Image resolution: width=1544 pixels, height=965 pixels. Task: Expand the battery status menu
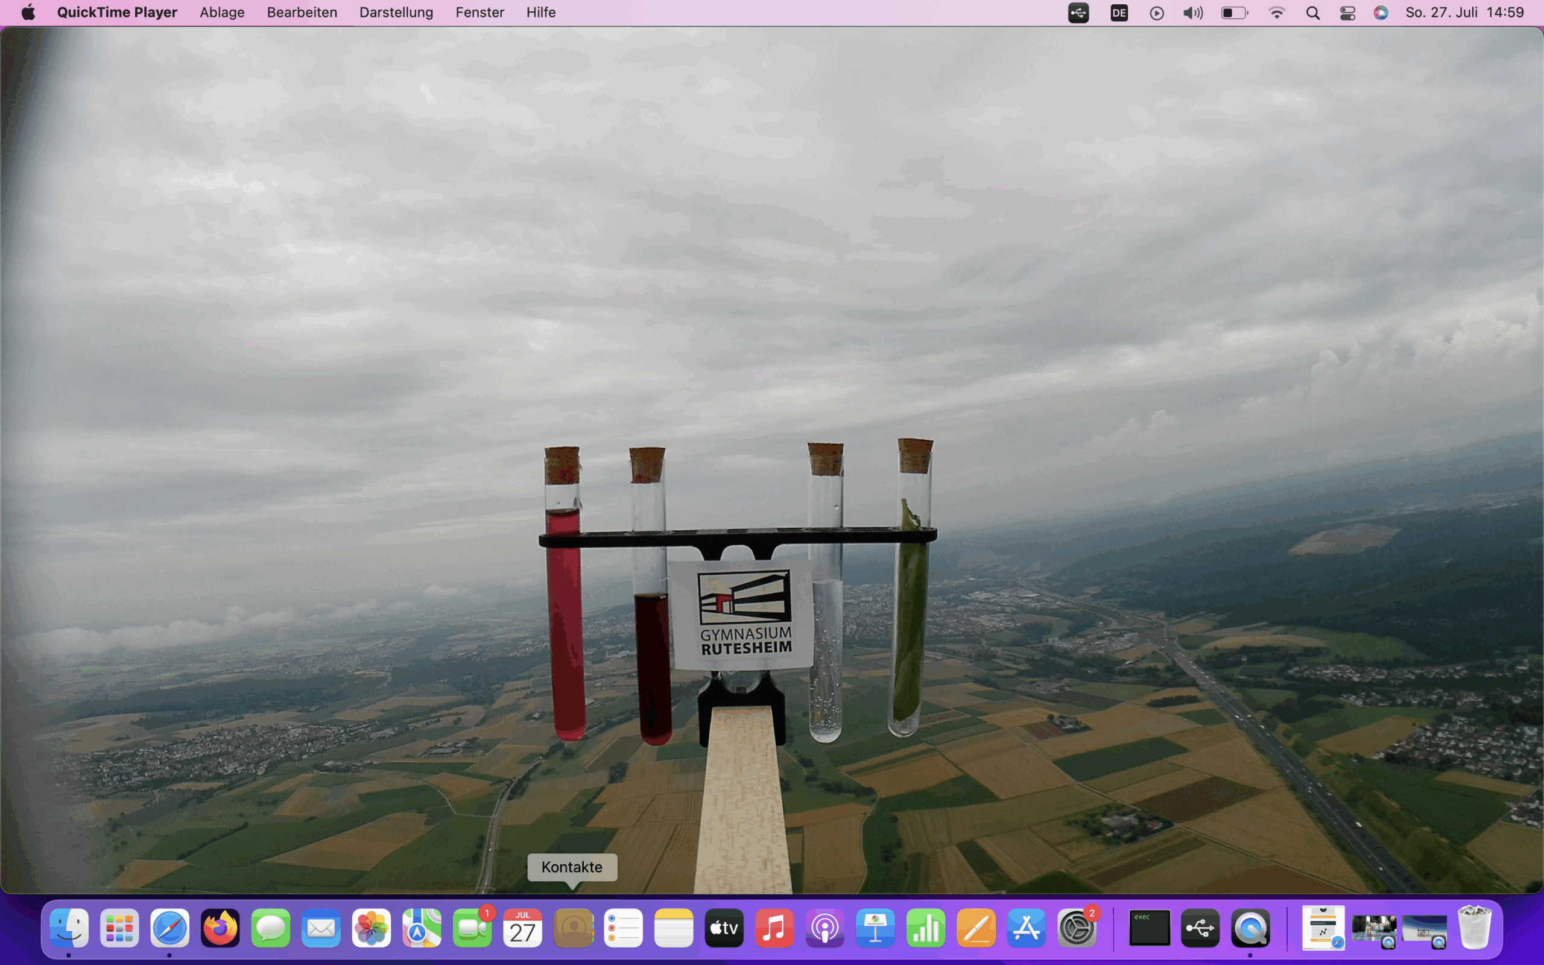(1234, 13)
